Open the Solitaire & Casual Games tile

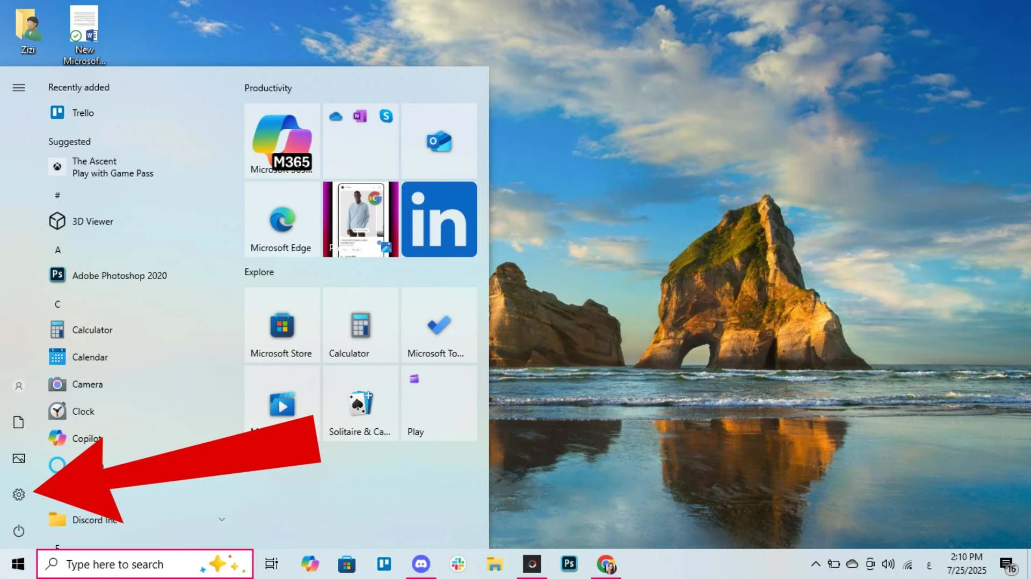coord(360,403)
